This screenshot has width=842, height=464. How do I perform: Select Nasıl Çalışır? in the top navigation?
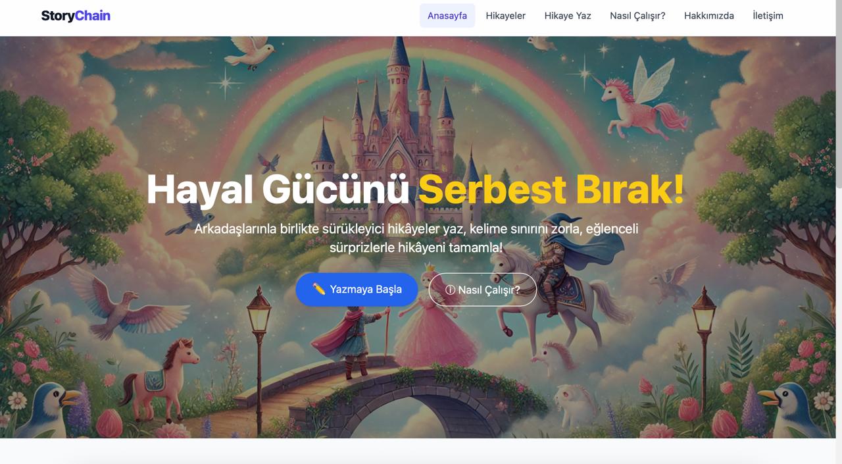pyautogui.click(x=637, y=16)
